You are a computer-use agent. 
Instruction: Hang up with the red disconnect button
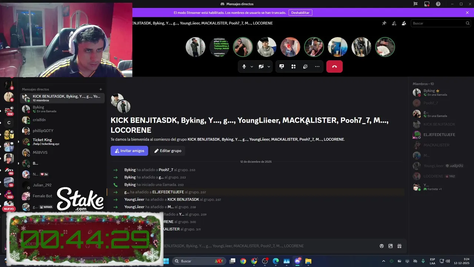[x=334, y=66]
